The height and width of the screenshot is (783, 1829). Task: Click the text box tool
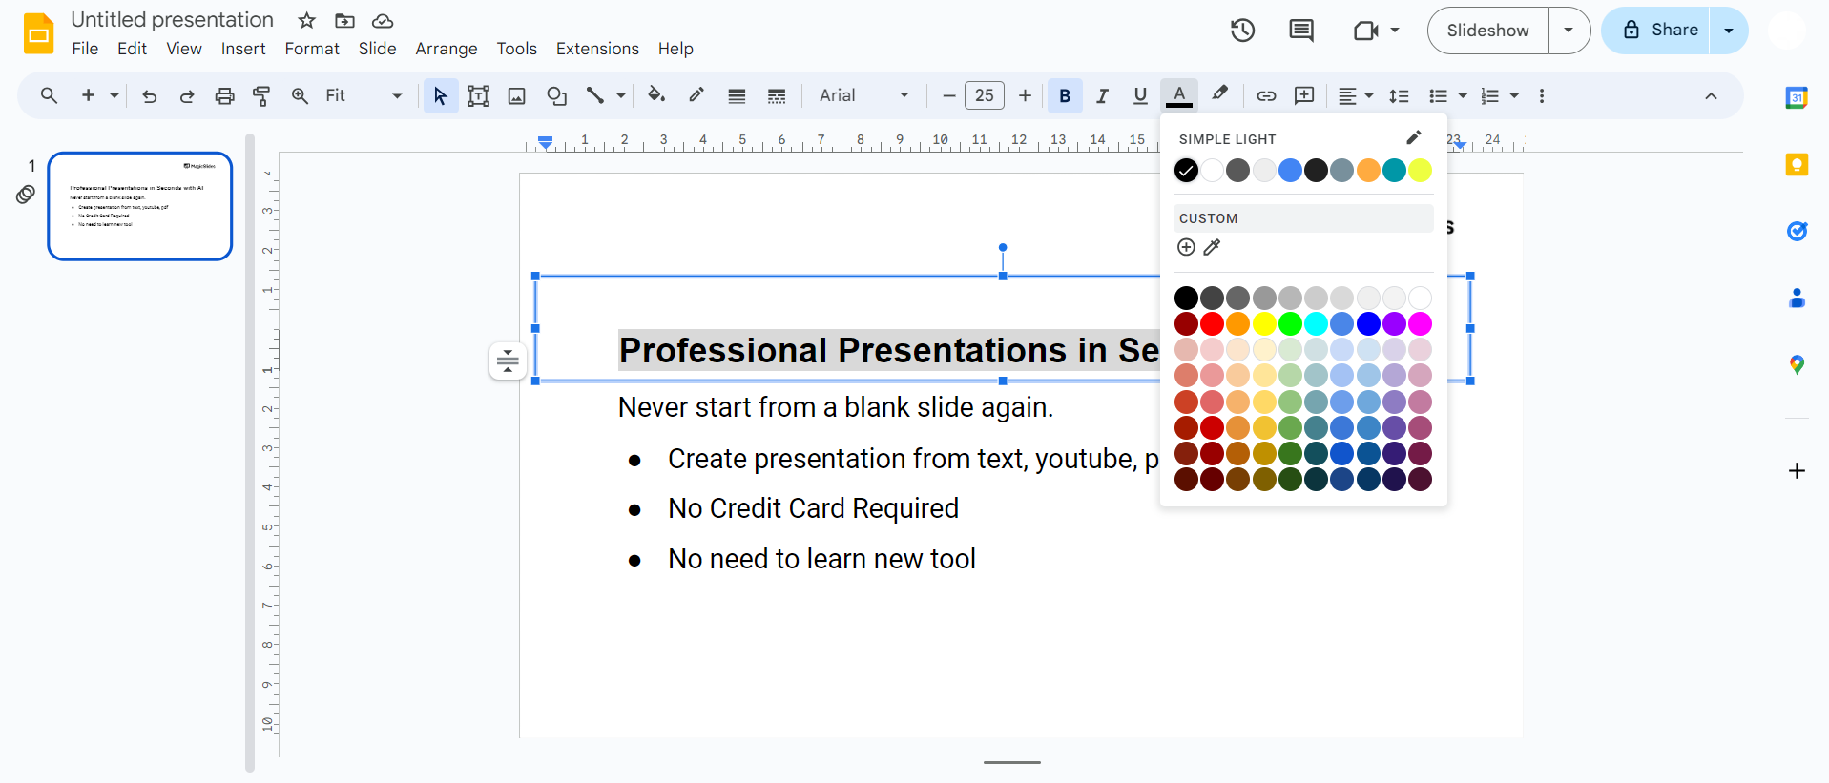click(x=478, y=95)
